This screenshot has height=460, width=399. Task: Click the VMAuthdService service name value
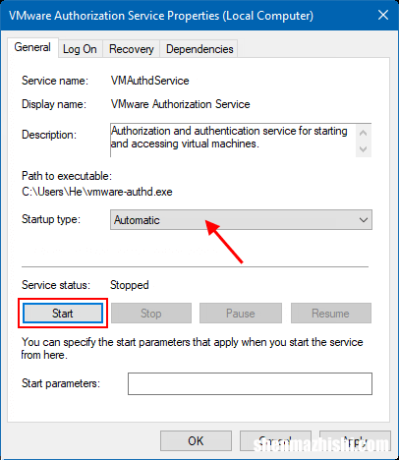point(149,81)
